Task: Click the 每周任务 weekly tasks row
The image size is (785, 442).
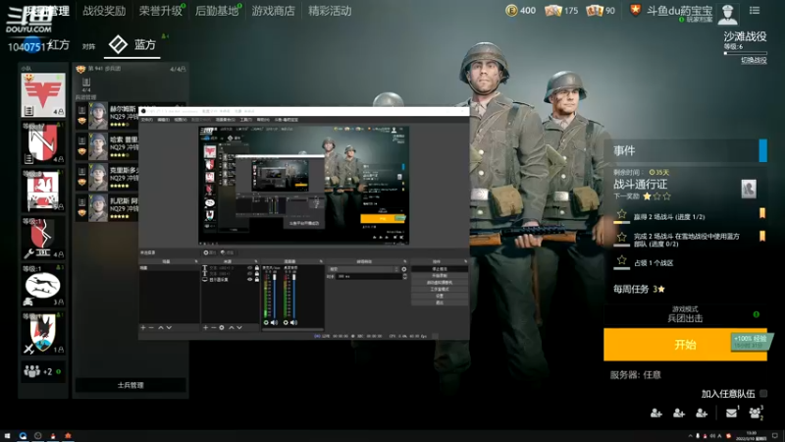Action: [640, 289]
